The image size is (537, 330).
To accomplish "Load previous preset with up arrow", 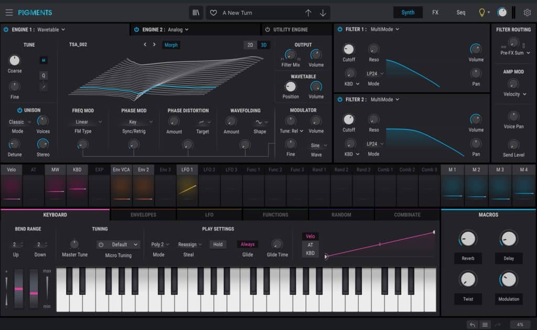I will [x=308, y=13].
